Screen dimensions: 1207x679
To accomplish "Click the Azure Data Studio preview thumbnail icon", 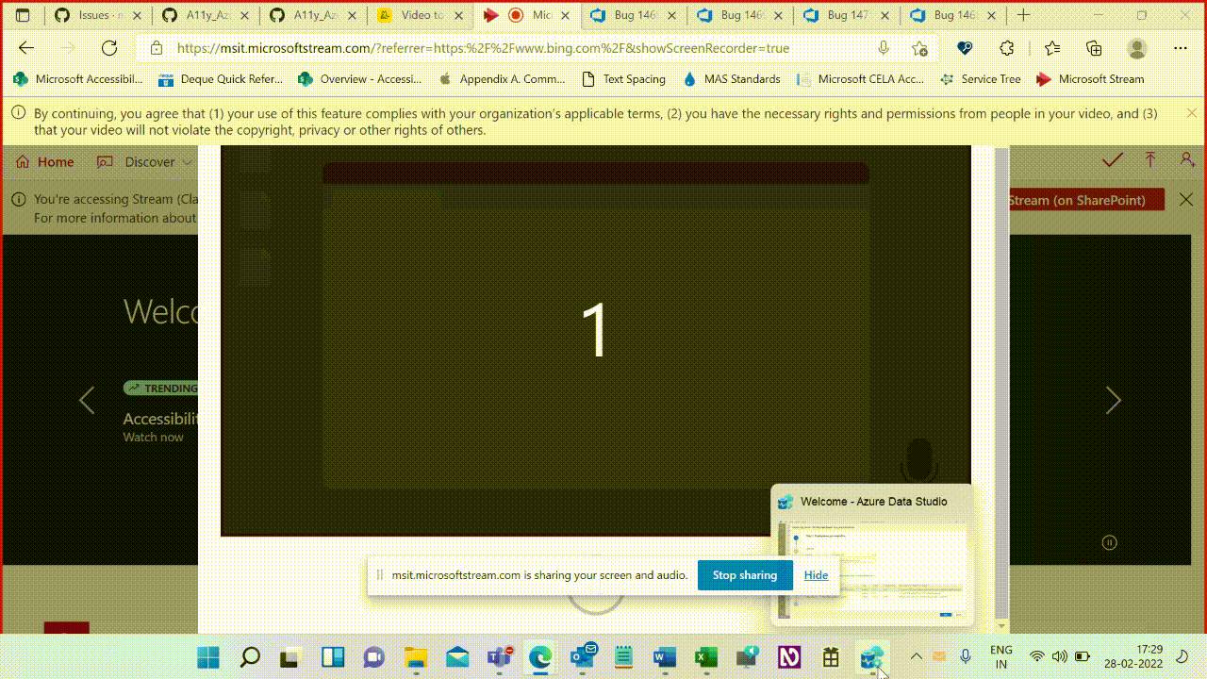I will point(785,501).
